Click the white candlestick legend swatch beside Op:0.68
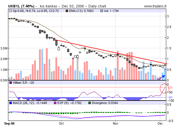The height and width of the screenshot is (128, 174). pos(11,11)
